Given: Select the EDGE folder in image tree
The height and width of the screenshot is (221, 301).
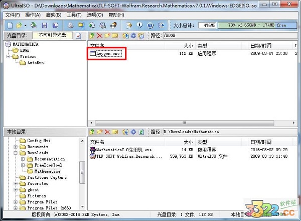Looking at the screenshot, I should click(25, 50).
